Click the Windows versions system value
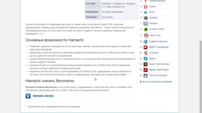Screen dimensions: 202x113 click(x=118, y=5)
